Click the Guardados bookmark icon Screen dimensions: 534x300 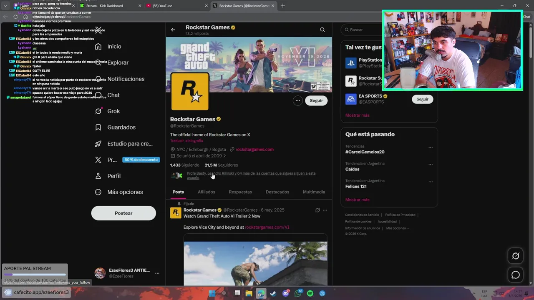pos(98,127)
